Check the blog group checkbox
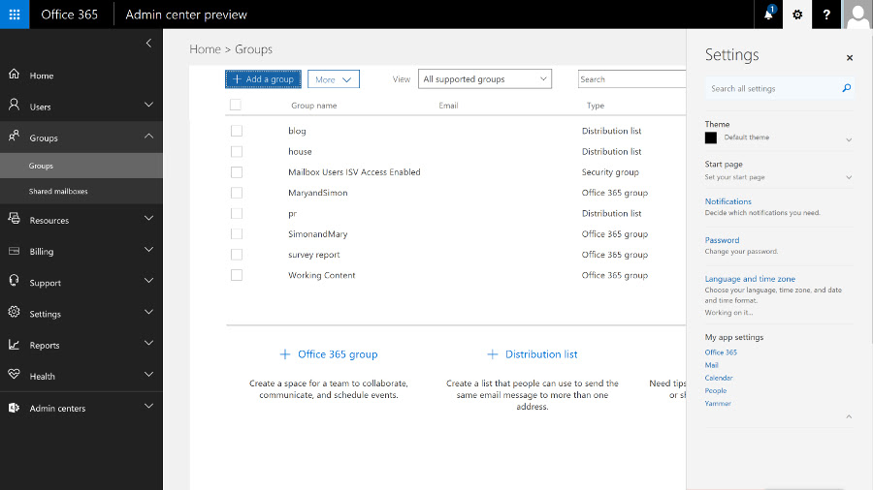873x490 pixels. (237, 131)
